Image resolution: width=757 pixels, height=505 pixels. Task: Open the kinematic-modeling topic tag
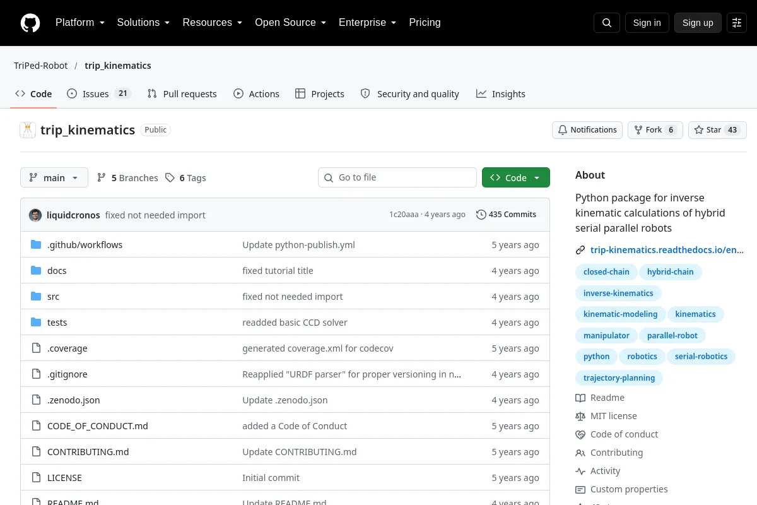(x=620, y=314)
